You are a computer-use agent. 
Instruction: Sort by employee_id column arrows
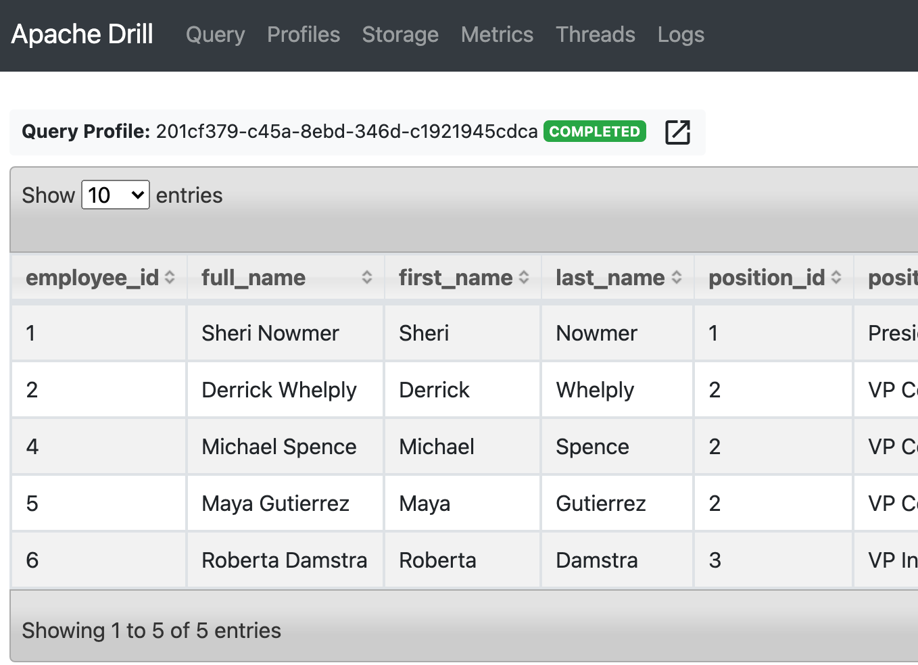[x=170, y=277]
